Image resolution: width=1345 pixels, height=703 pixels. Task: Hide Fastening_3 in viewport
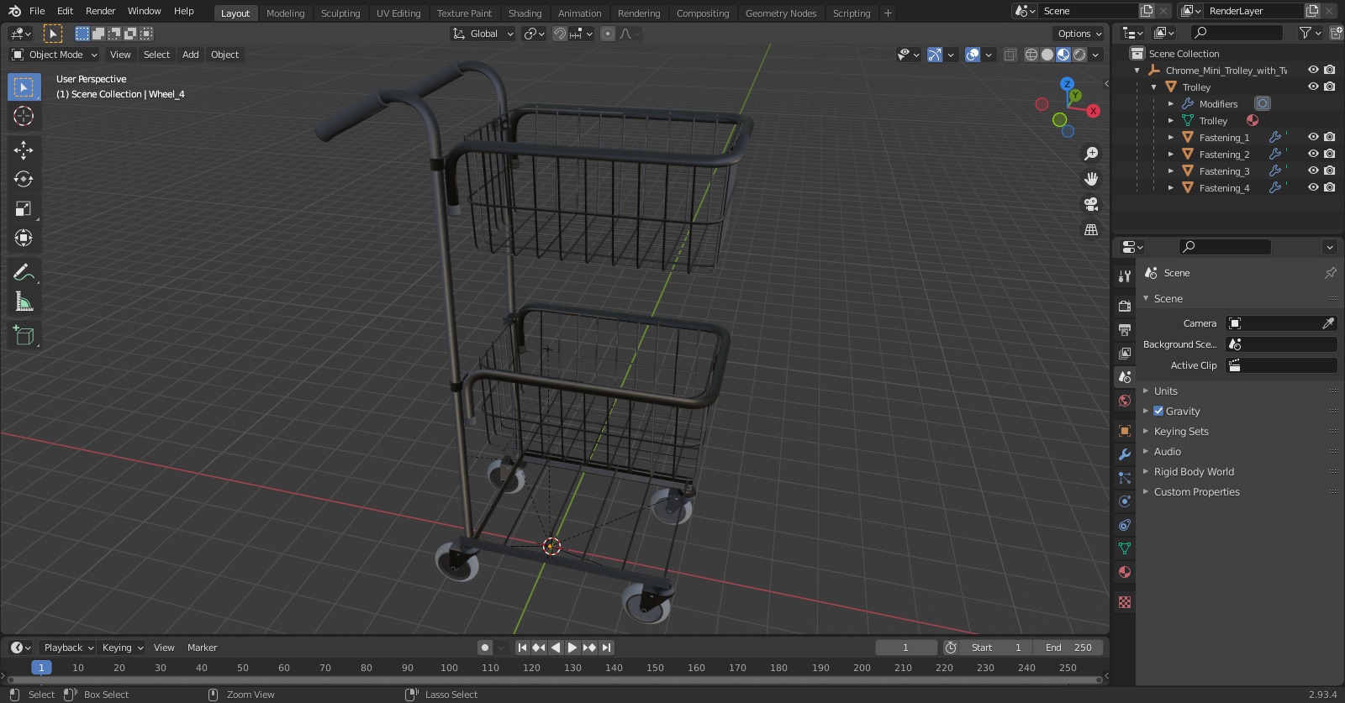1313,171
